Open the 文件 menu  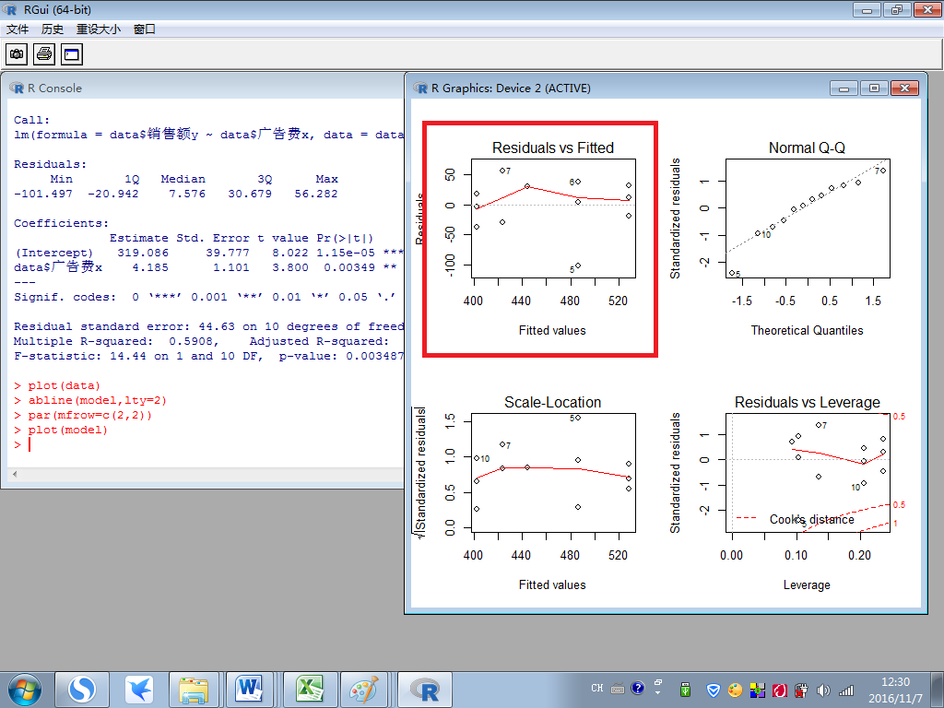(18, 29)
